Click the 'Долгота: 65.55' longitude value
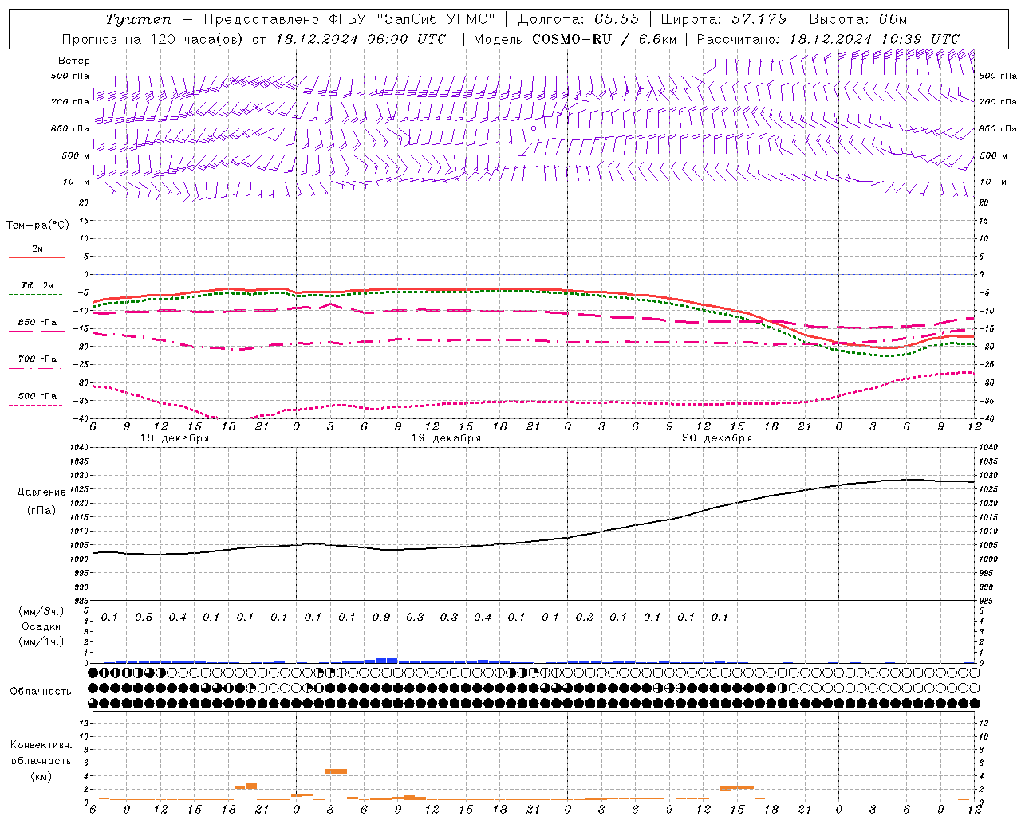The image size is (1021, 816). (579, 19)
